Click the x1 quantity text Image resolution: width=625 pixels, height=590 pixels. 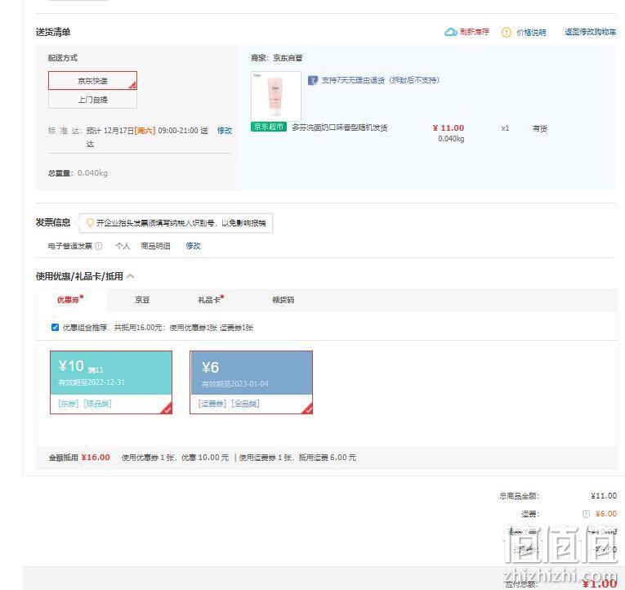[x=505, y=128]
